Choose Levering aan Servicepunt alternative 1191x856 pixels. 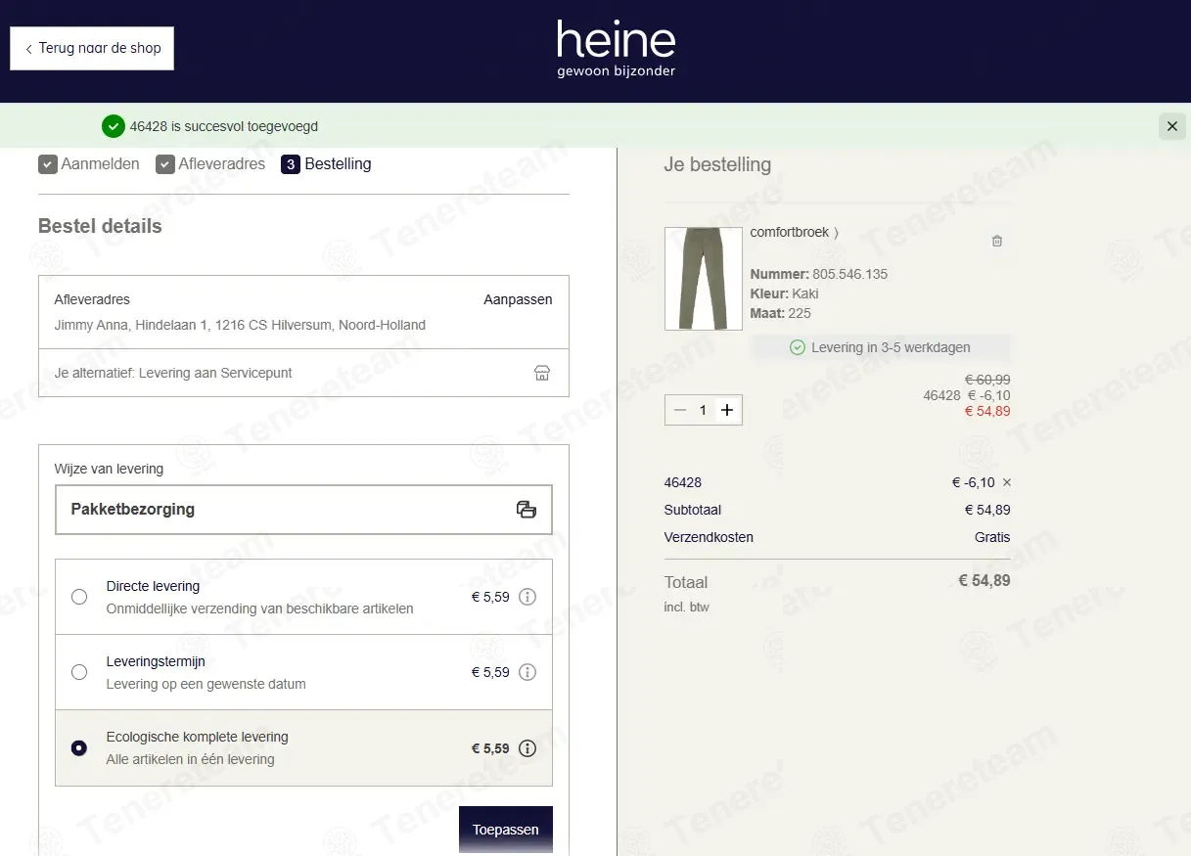click(303, 373)
